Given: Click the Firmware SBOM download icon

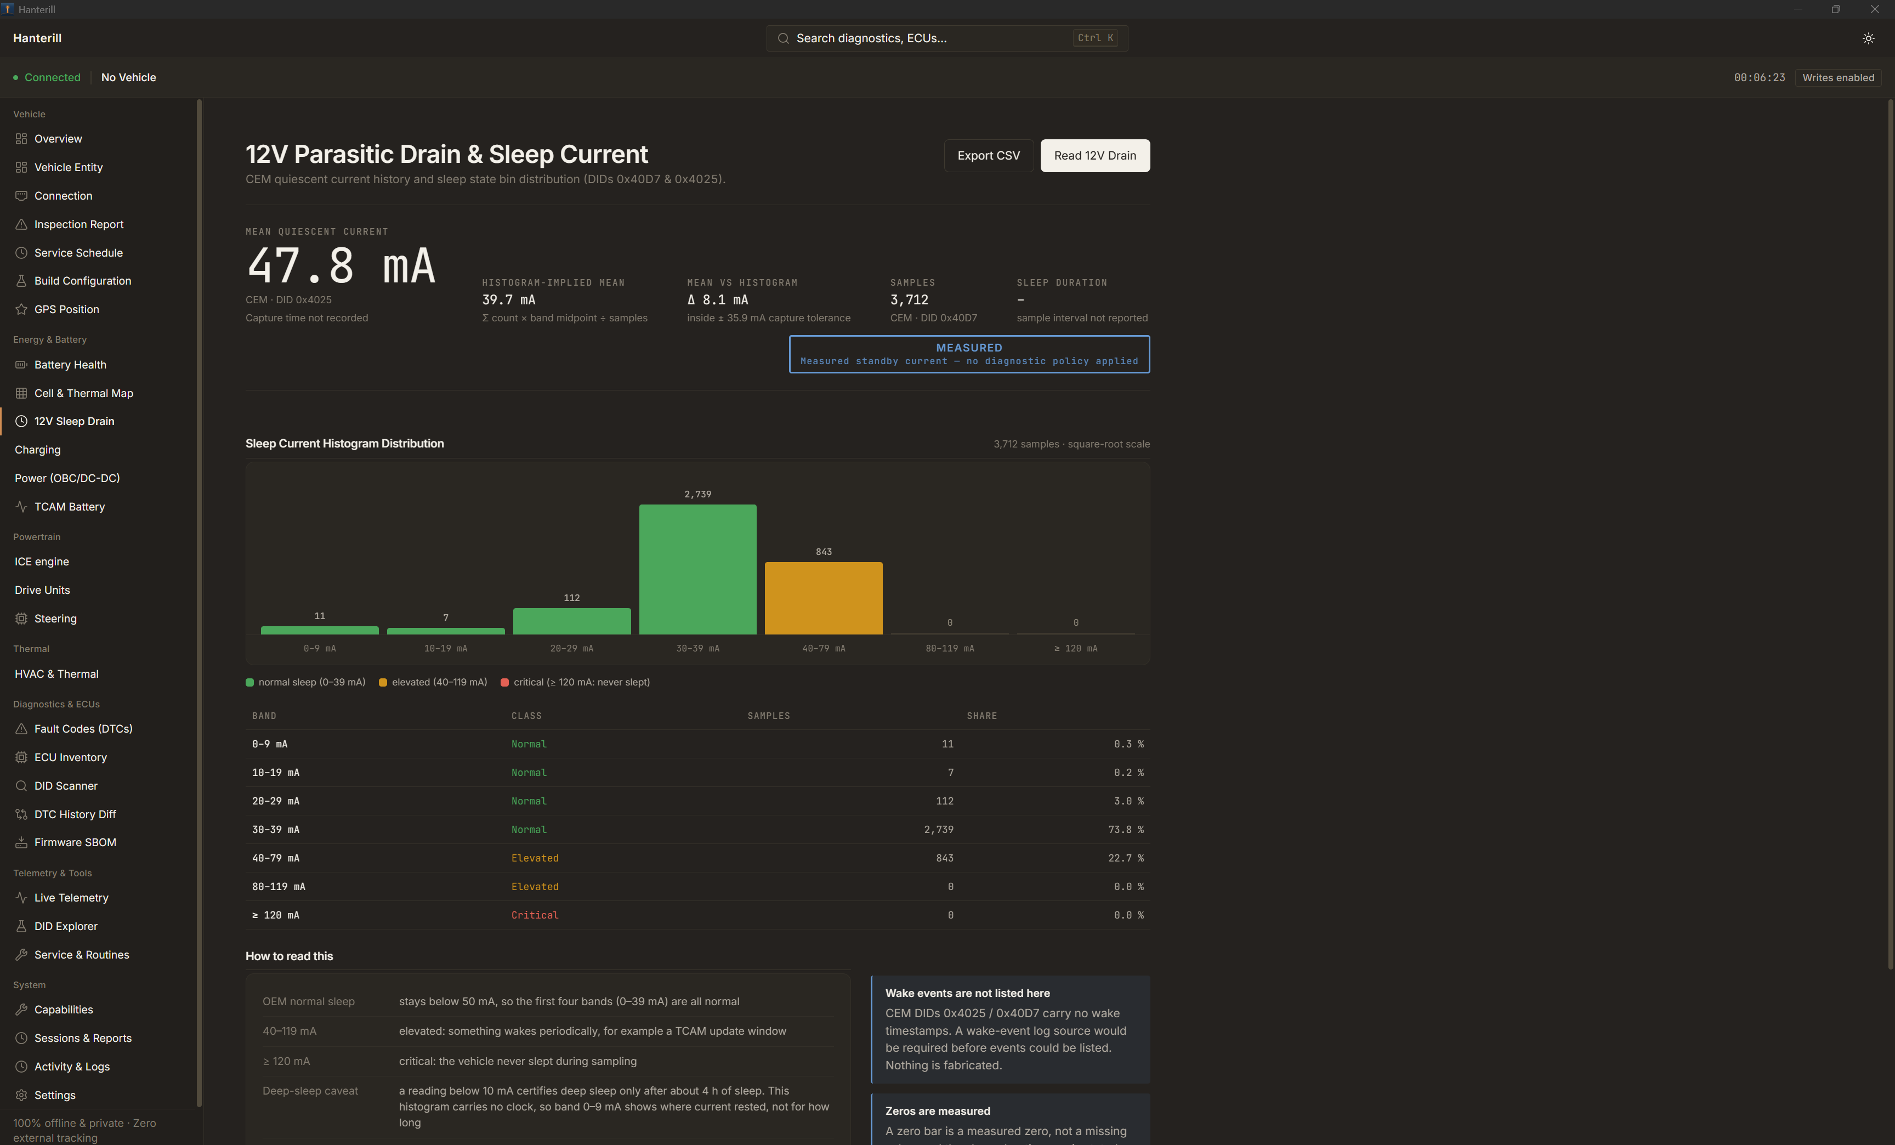Looking at the screenshot, I should coord(21,842).
